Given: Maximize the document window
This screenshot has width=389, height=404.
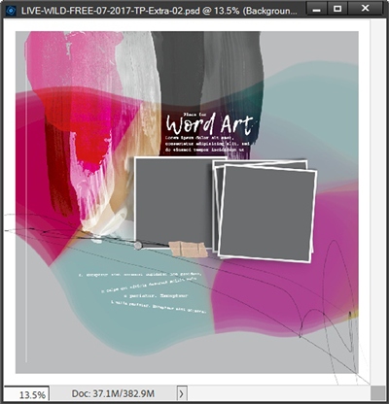Looking at the screenshot, I should 337,9.
